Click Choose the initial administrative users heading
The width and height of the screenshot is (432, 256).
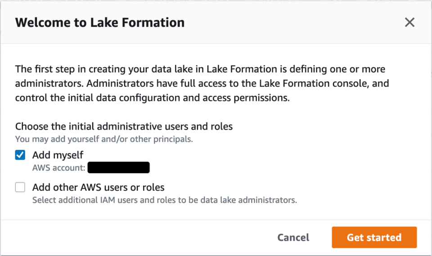[124, 126]
